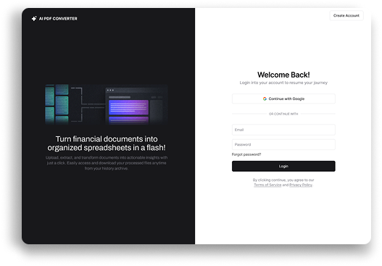Sign in using Continue with Google
The height and width of the screenshot is (266, 382).
283,99
